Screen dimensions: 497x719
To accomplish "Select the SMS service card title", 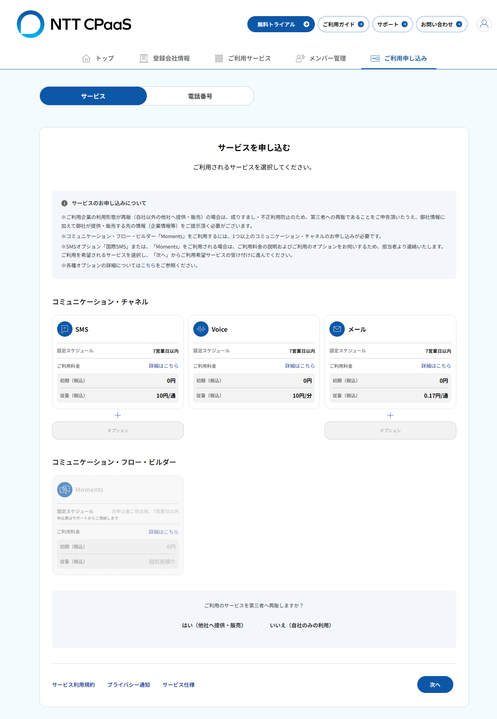I will (x=82, y=329).
